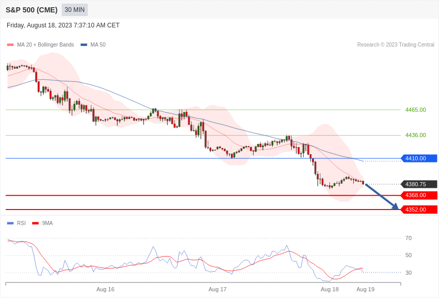Click the 4436.00 resistance level label
The image size is (439, 298).
pyautogui.click(x=416, y=135)
